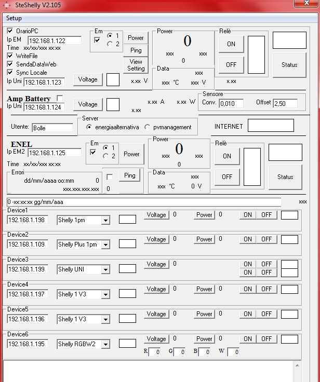Screen dimensions: 320x382
Task: Click Device3 Voltage button
Action: point(156,264)
